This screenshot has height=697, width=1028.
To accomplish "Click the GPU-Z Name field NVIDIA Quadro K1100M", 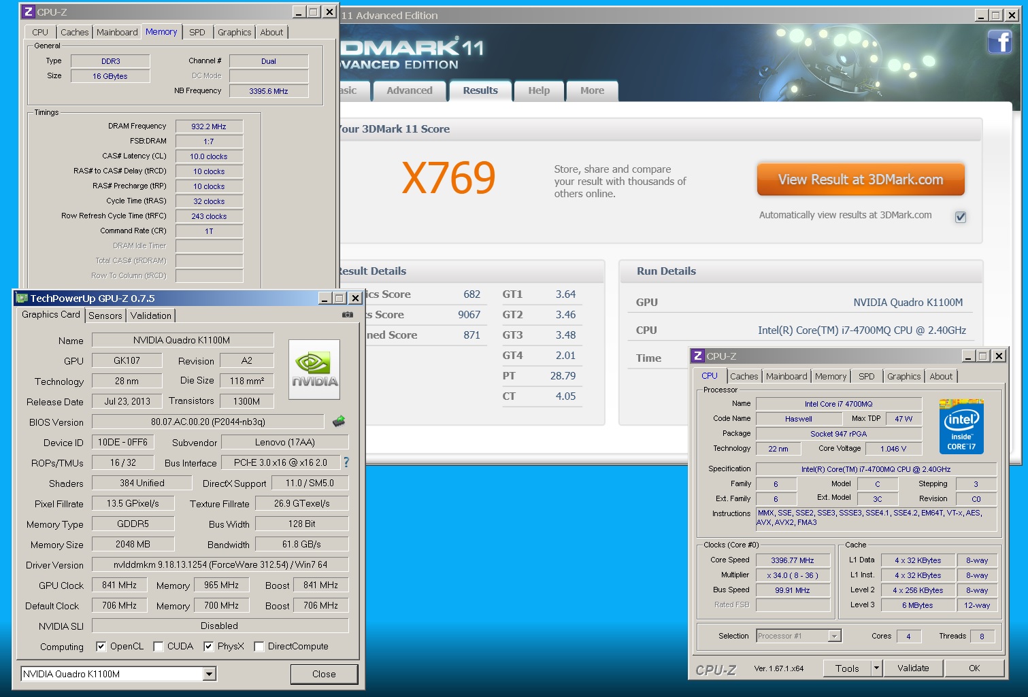I will point(182,340).
